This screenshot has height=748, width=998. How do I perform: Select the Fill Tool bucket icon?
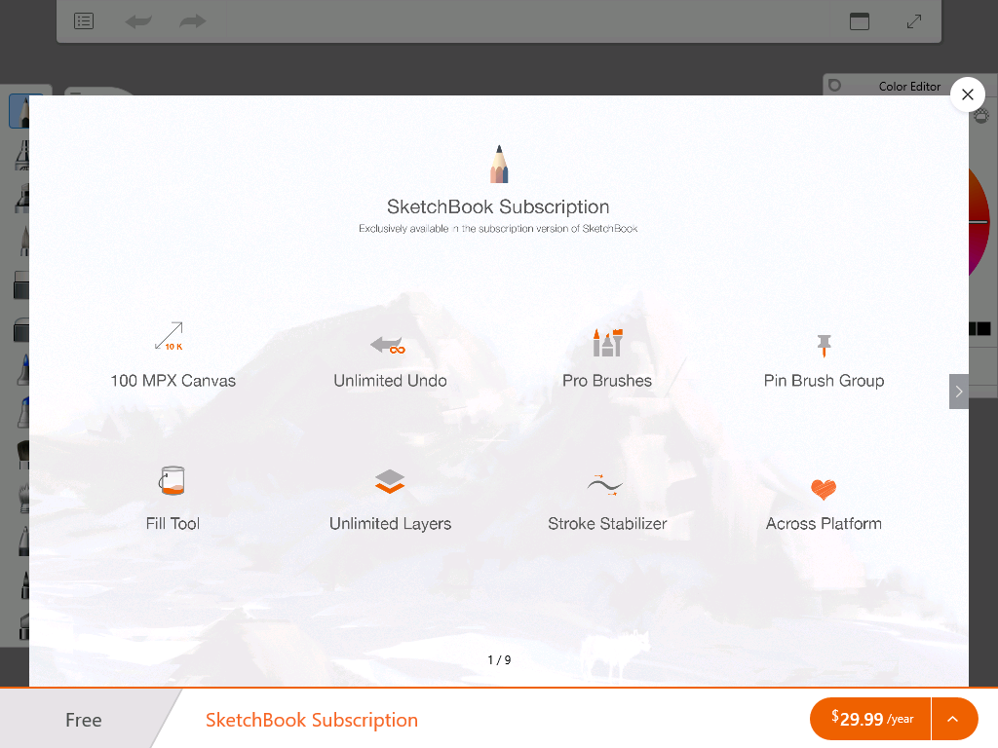(172, 480)
